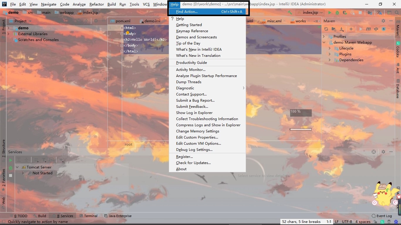Reimport all Maven projects refresh icon
The width and height of the screenshot is (401, 225).
[x=326, y=29]
